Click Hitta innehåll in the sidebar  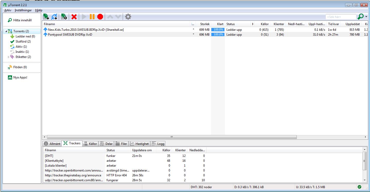point(20,20)
